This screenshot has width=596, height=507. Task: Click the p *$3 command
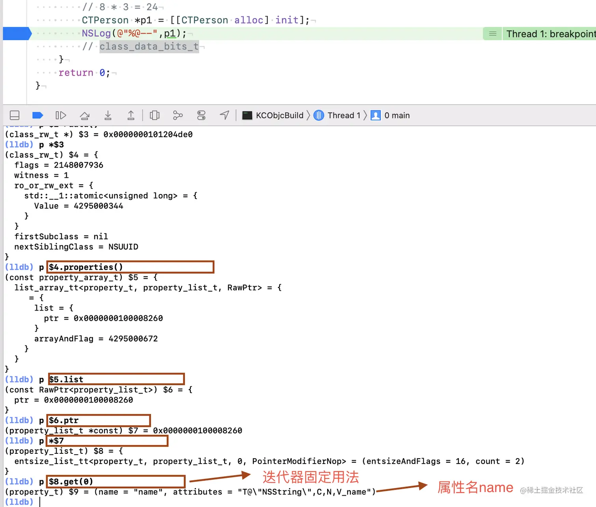click(51, 145)
